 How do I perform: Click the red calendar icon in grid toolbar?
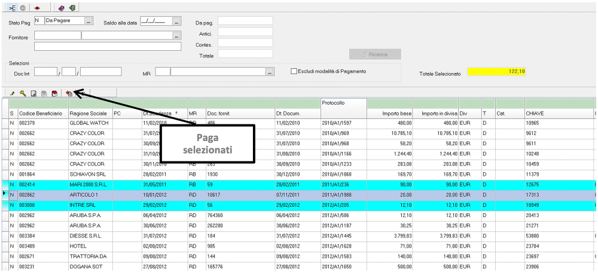pyautogui.click(x=54, y=93)
